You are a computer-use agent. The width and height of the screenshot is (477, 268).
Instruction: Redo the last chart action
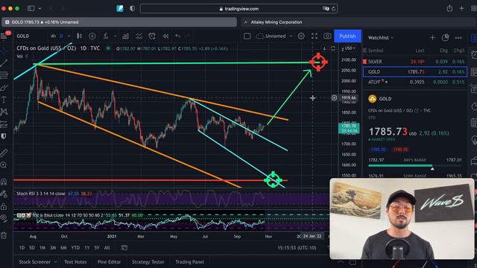pyautogui.click(x=187, y=36)
